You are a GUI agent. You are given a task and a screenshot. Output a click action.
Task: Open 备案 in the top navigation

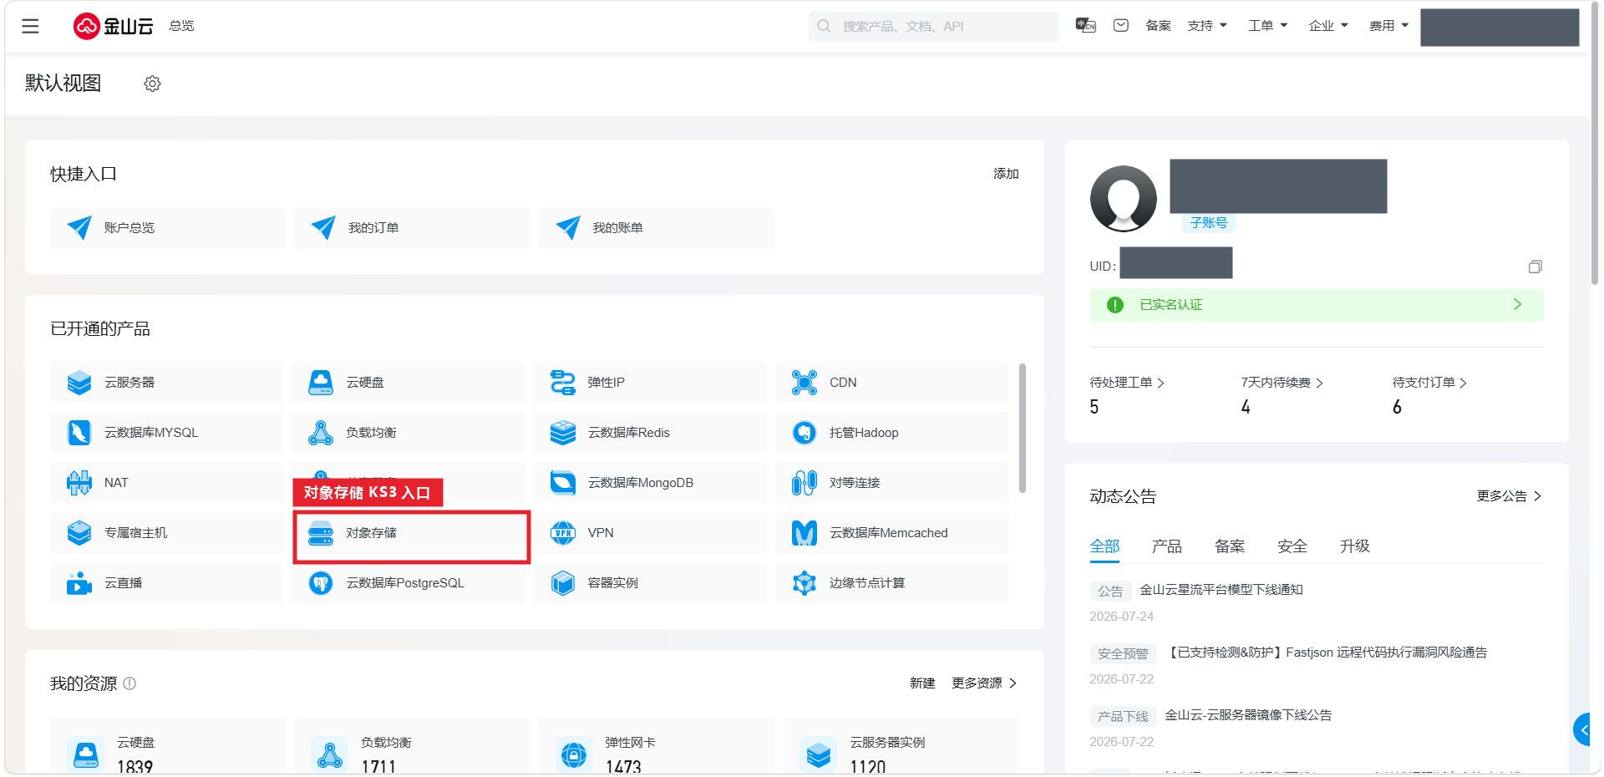tap(1159, 26)
